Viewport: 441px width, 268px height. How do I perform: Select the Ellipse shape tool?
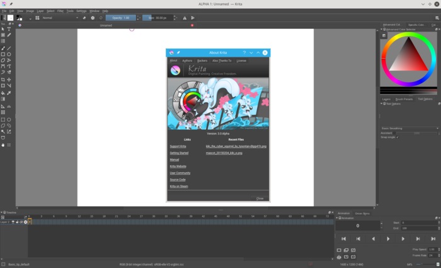pyautogui.click(x=9, y=54)
